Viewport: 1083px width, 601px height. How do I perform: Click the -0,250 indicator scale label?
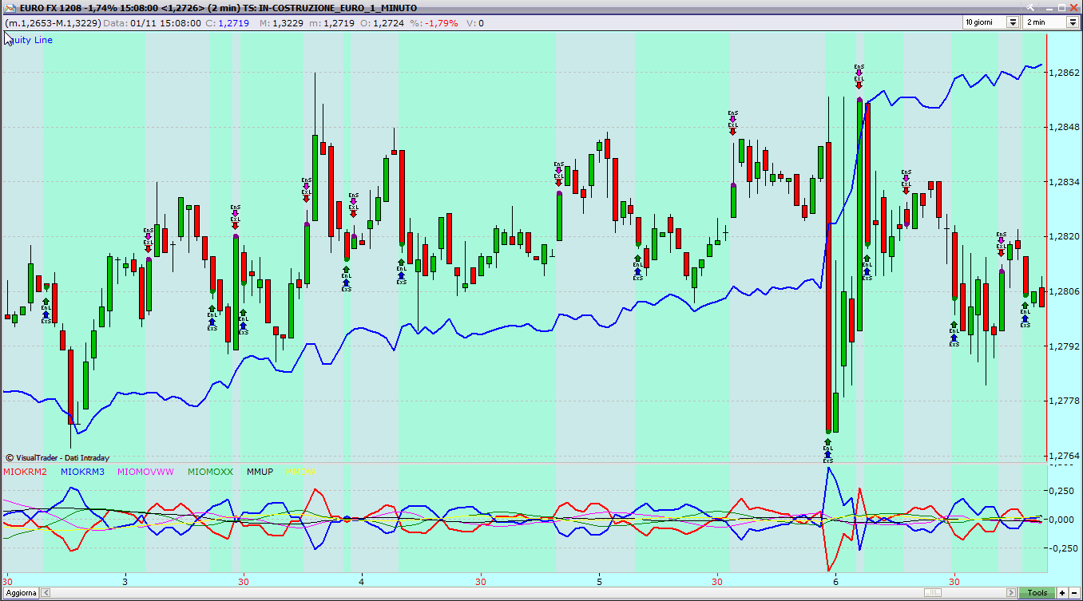coord(1065,548)
